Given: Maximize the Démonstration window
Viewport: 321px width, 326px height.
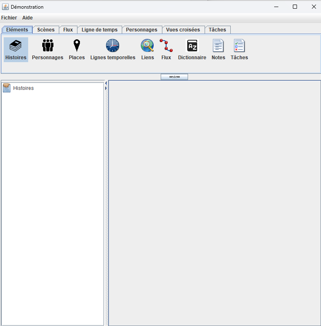Looking at the screenshot, I should click(295, 7).
